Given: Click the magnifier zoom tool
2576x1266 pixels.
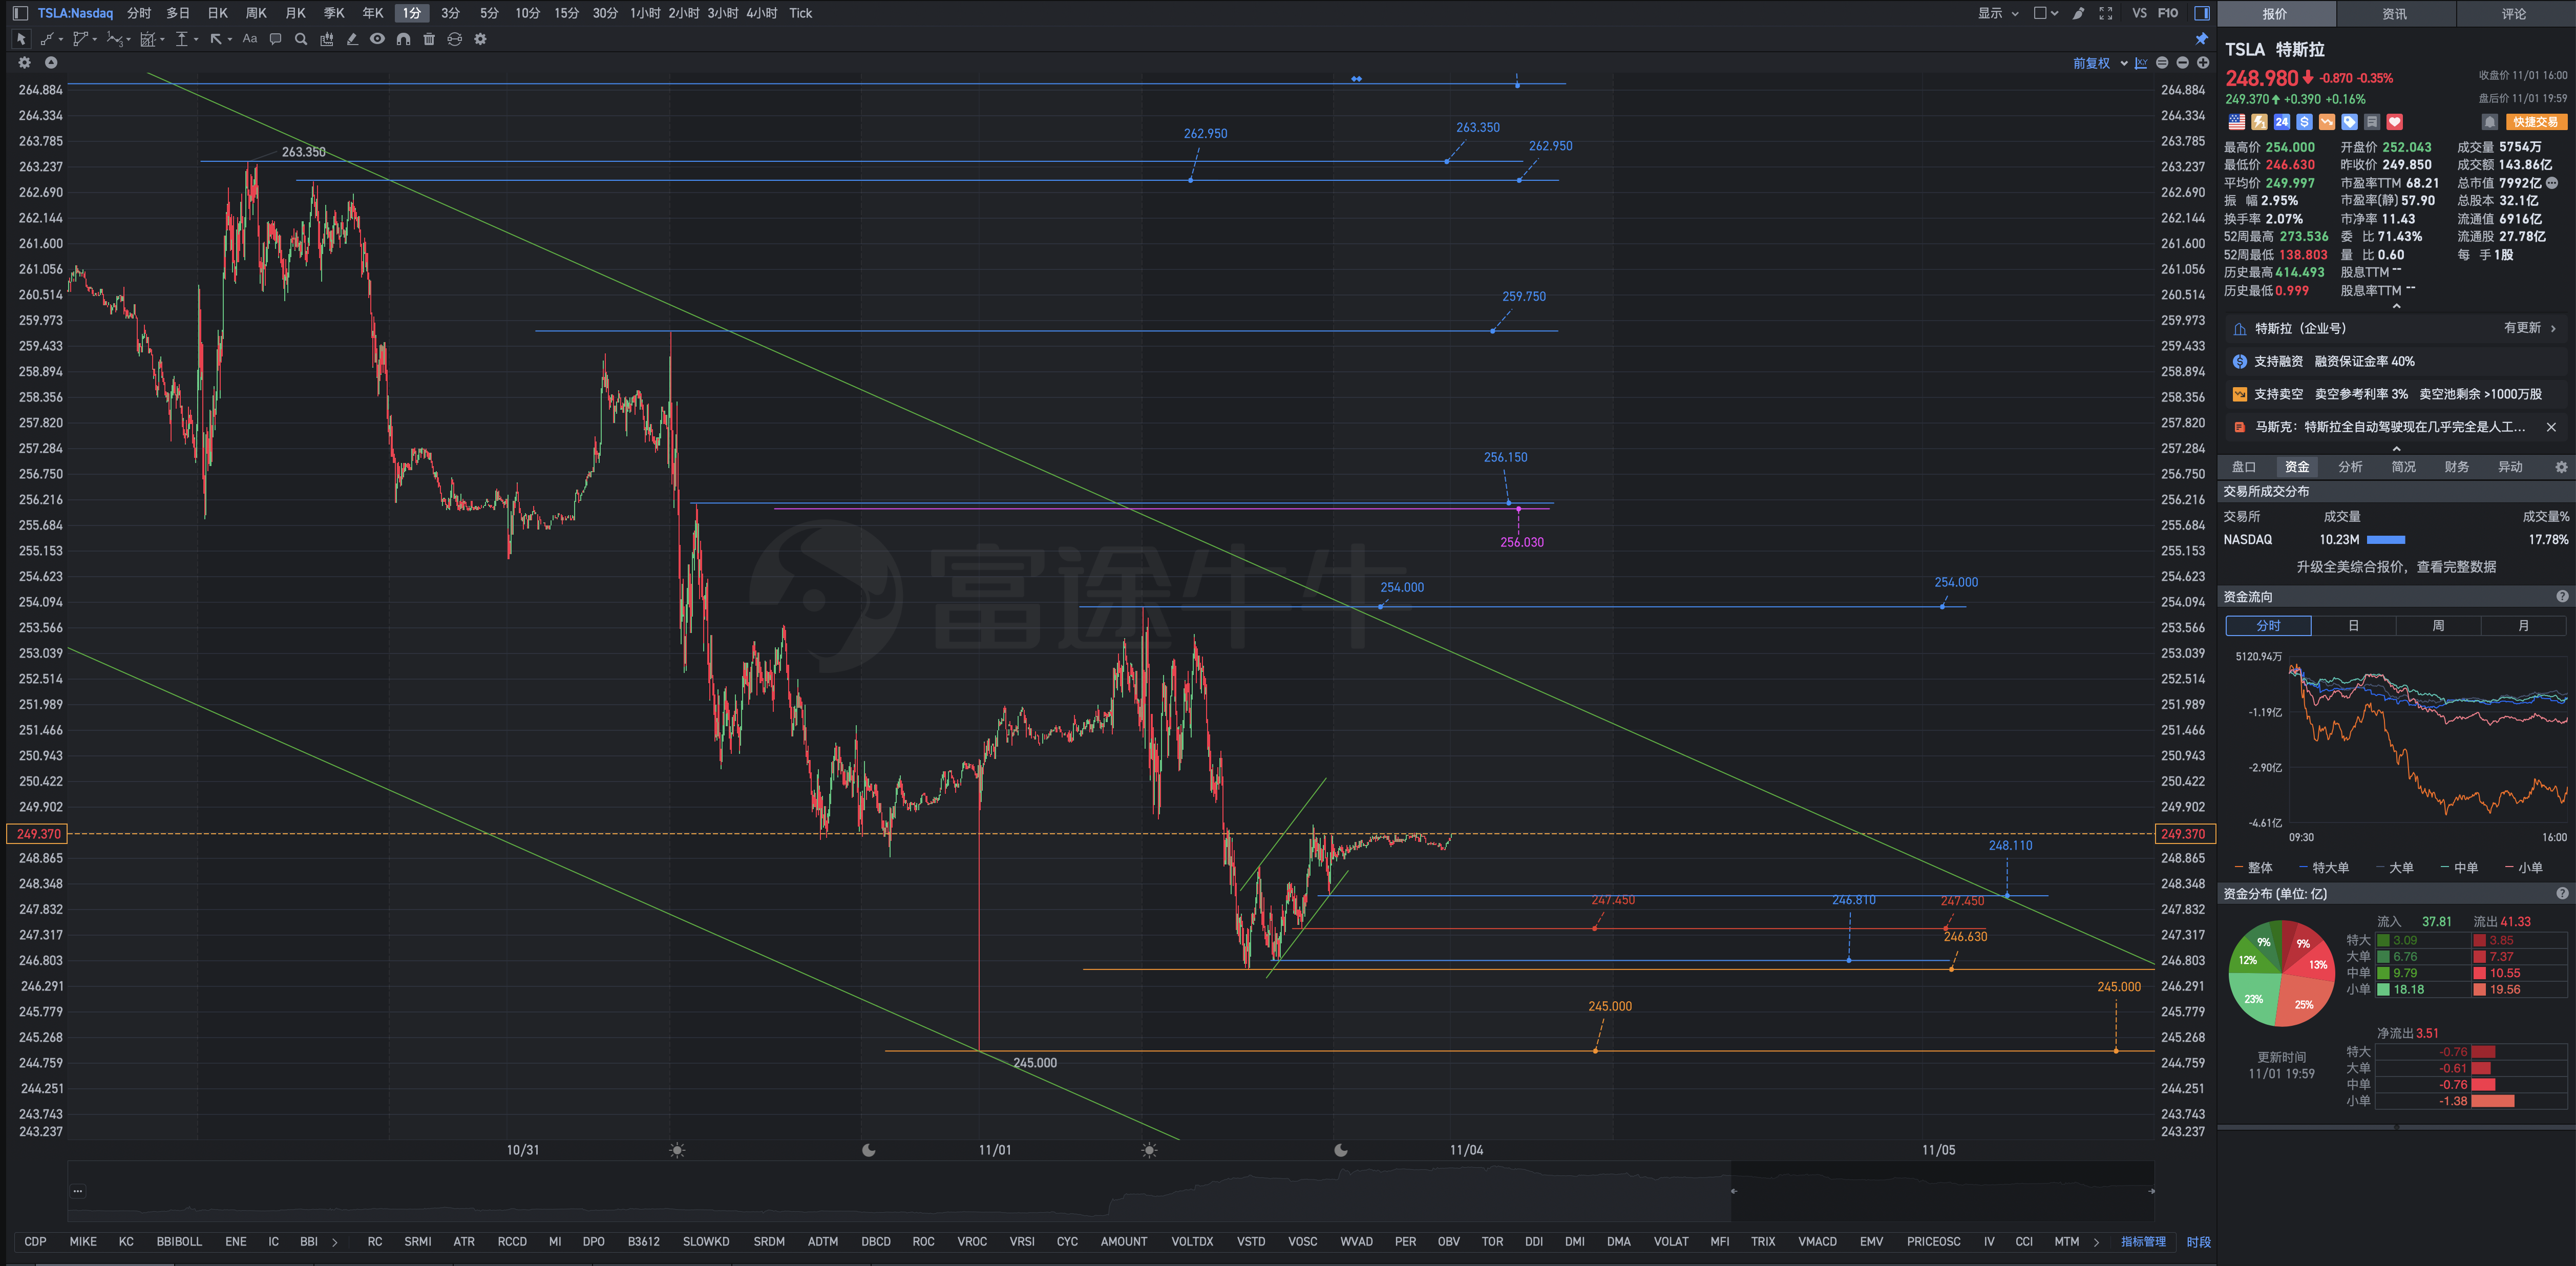Looking at the screenshot, I should (x=301, y=39).
